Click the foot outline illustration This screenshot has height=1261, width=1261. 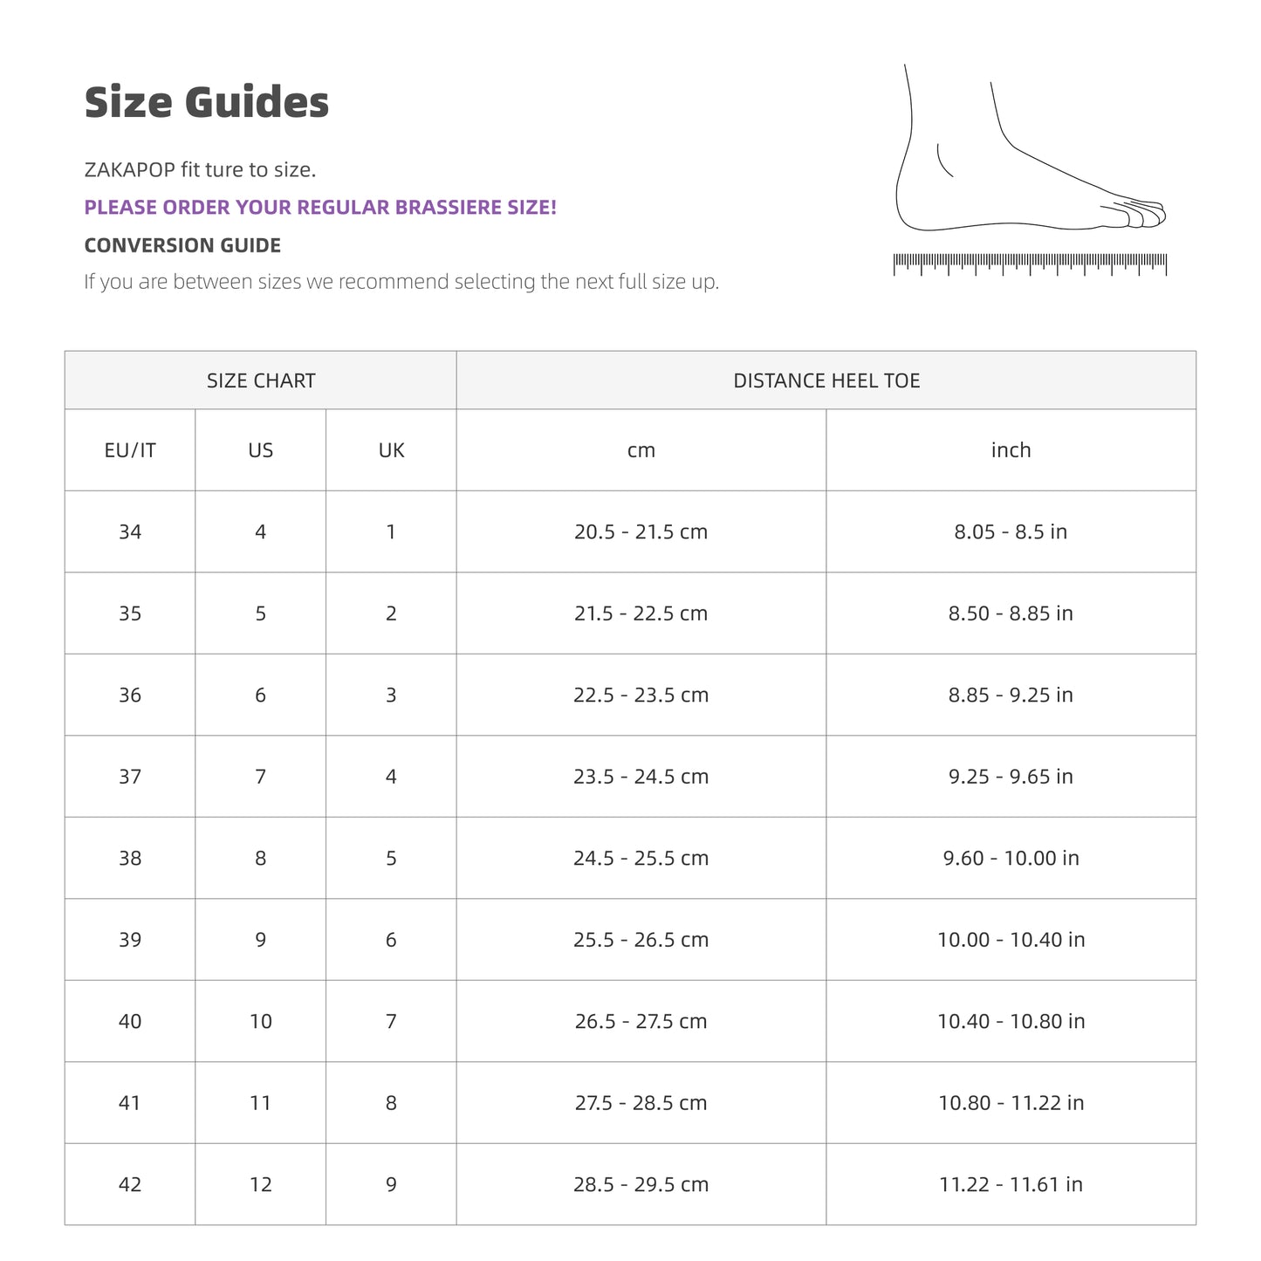[x=1031, y=147]
